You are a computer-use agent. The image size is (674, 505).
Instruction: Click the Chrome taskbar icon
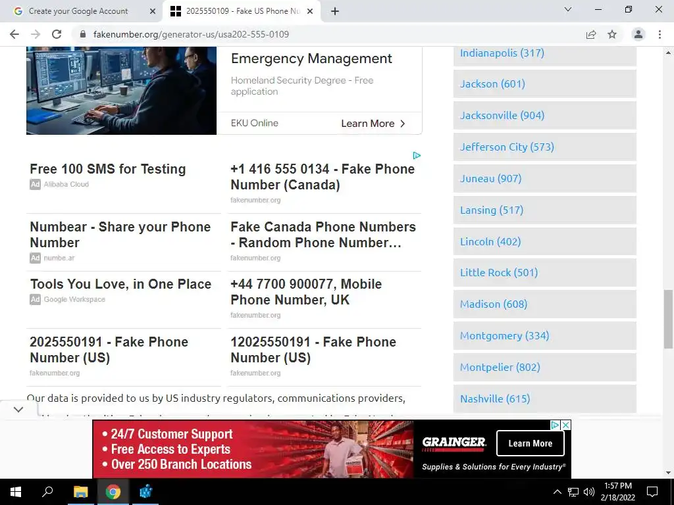click(x=113, y=492)
